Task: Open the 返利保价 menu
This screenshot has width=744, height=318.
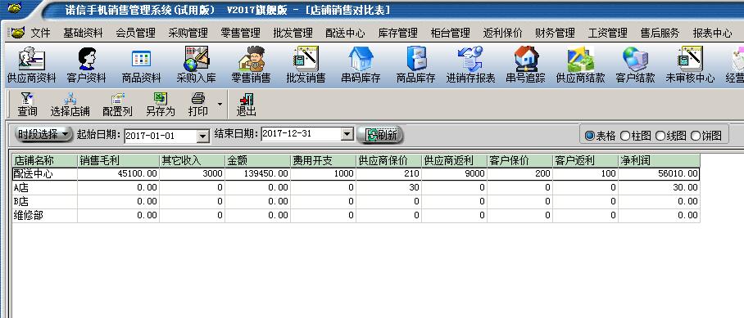Action: (503, 34)
